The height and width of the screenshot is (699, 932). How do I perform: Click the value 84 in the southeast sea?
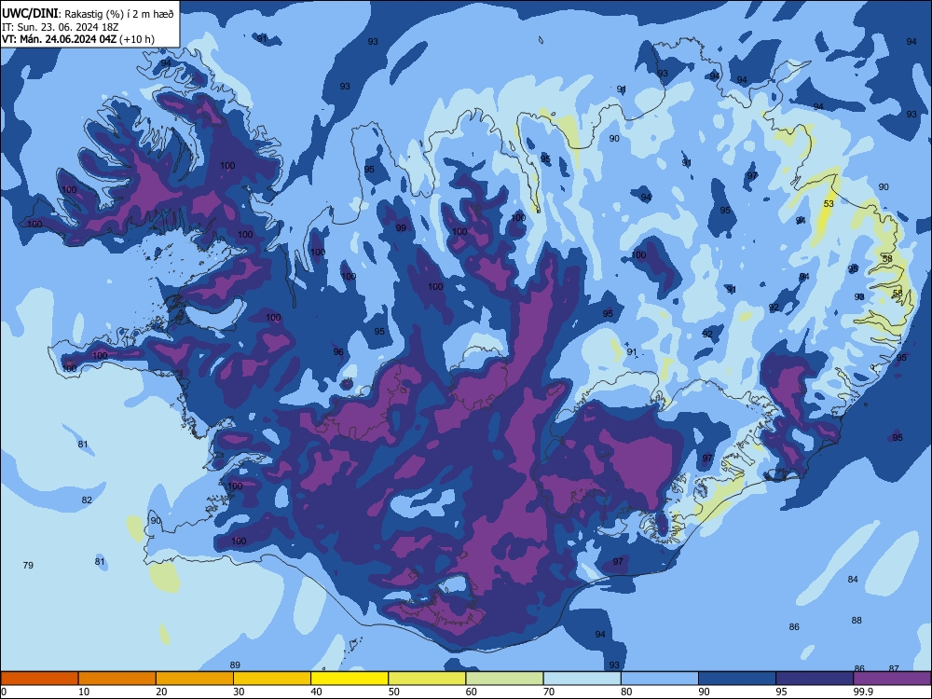pos(853,579)
